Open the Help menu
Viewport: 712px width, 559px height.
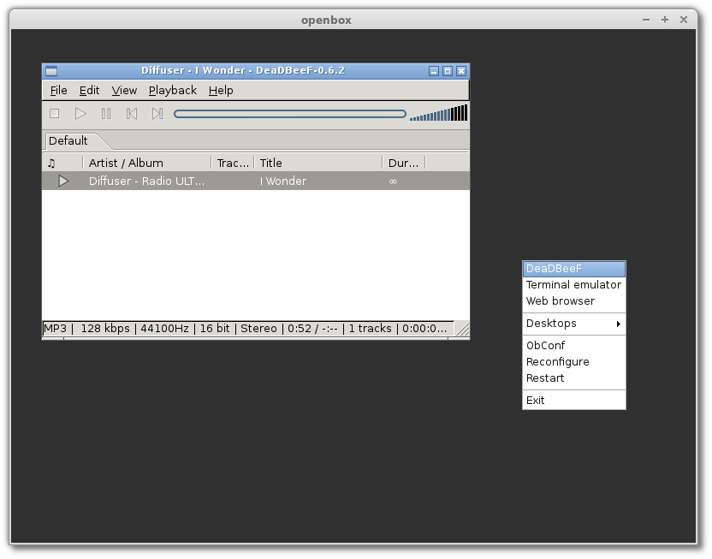tap(221, 91)
